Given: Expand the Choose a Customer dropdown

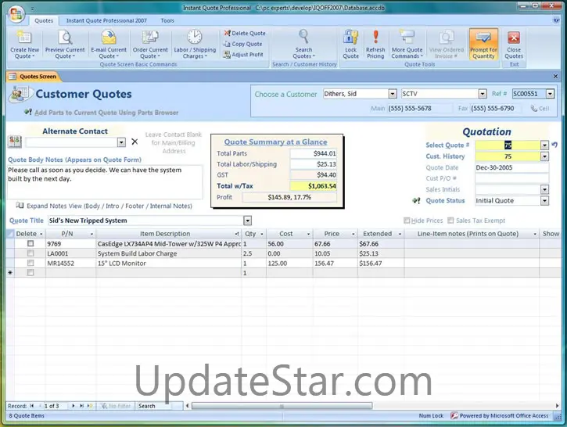Looking at the screenshot, I should tap(393, 94).
